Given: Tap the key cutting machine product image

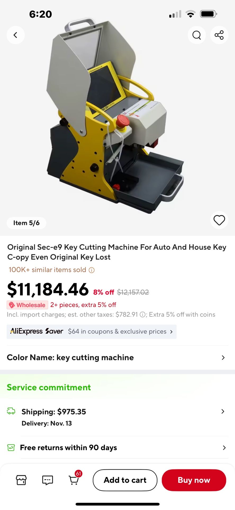Looking at the screenshot, I should point(116,117).
